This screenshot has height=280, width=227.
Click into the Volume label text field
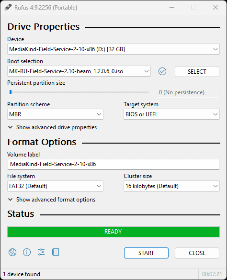(x=113, y=164)
